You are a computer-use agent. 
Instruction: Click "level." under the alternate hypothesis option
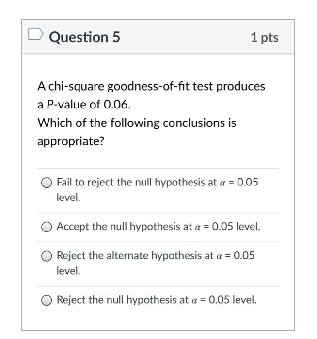point(68,271)
